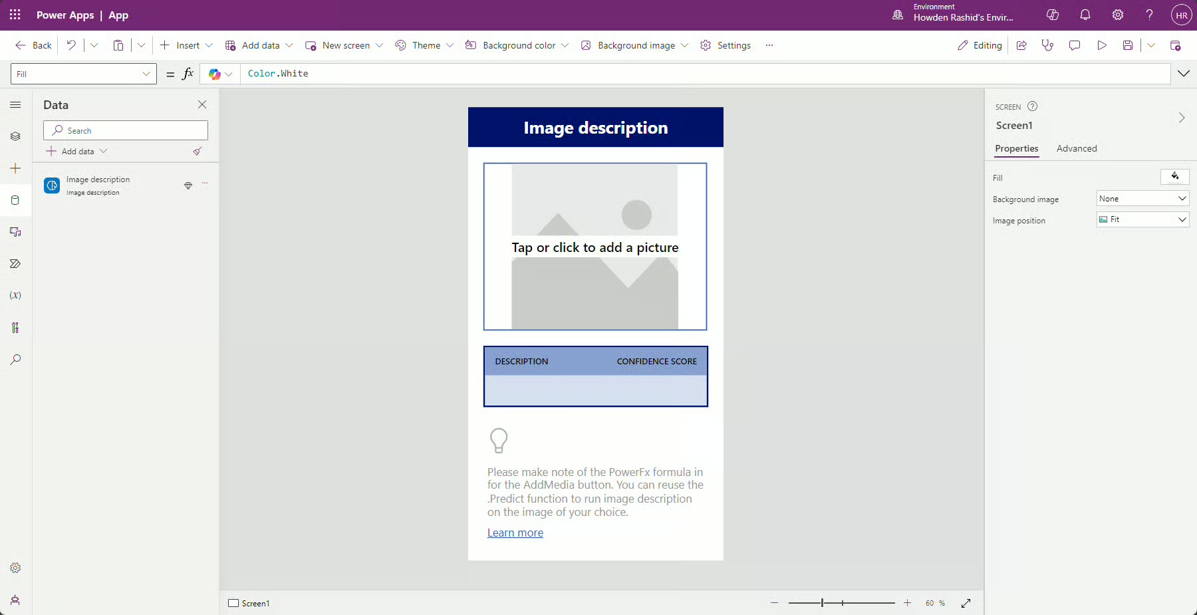Open Advanced tools icon in sidebar
Screen dimensions: 1197x615
[15, 327]
